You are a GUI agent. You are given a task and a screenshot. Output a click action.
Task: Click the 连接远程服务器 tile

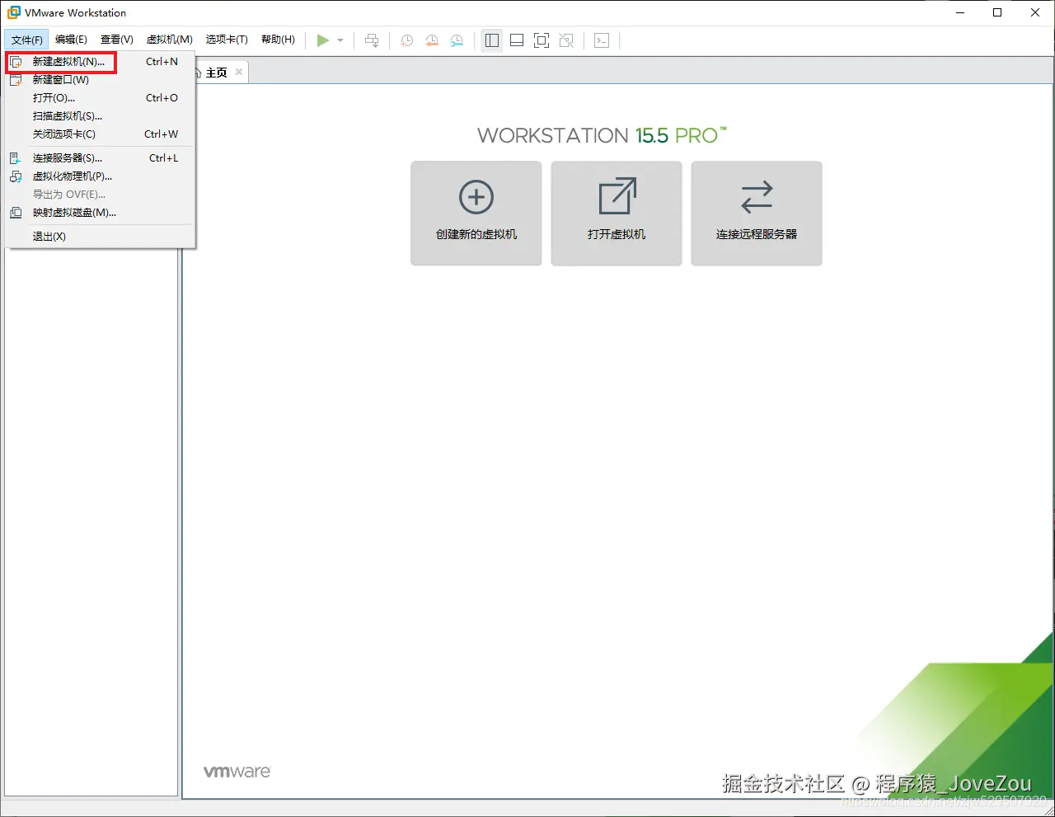pos(756,213)
